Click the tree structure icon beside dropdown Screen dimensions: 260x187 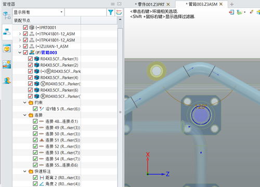[x=7, y=15]
